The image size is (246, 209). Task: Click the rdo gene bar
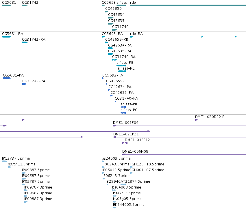pos(188,5)
